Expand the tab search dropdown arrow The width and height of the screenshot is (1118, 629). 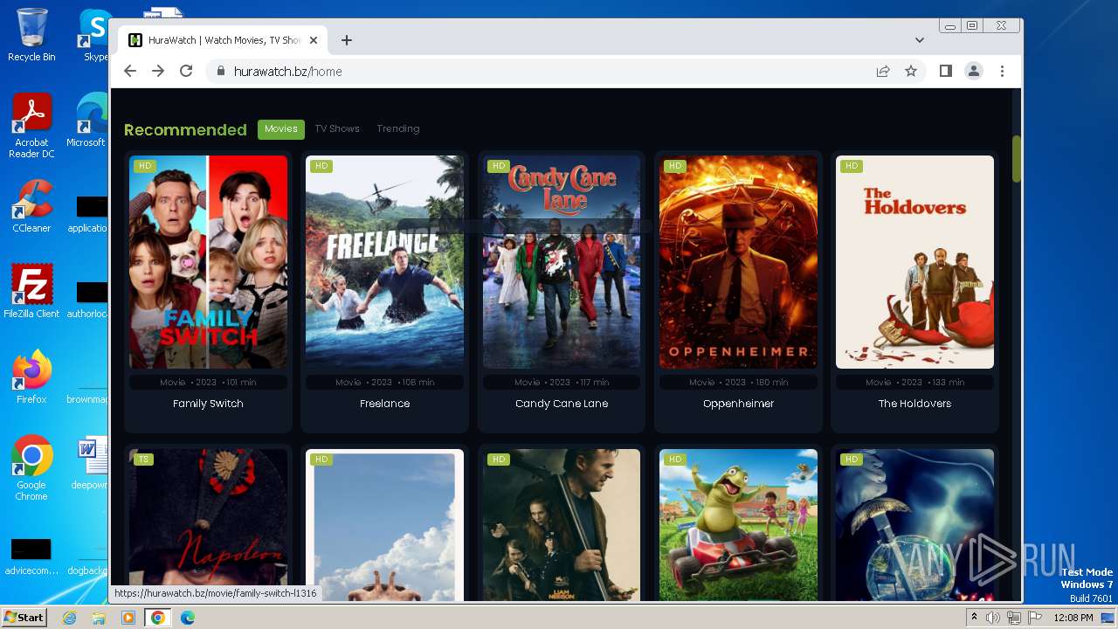[x=920, y=40]
